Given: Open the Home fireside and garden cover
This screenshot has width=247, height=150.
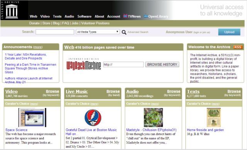Looking at the screenshot, I should pyautogui.click(x=213, y=118).
